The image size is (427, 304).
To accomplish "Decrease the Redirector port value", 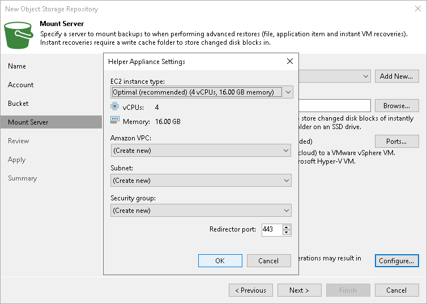I will coord(286,233).
